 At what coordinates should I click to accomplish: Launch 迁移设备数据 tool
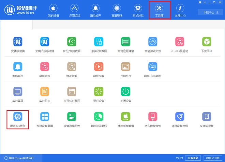(99, 42)
